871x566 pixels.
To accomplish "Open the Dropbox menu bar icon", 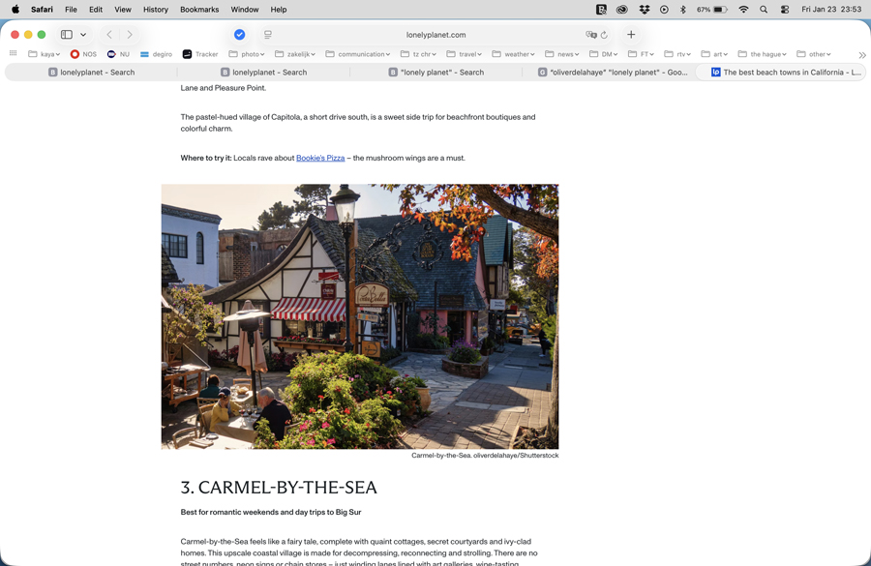I will pos(644,10).
